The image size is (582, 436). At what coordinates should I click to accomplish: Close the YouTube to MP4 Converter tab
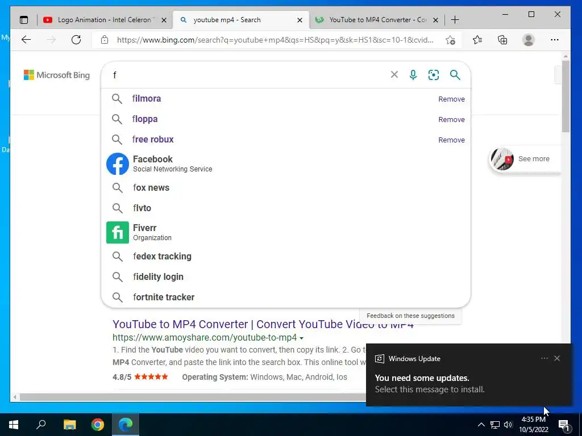tap(436, 20)
